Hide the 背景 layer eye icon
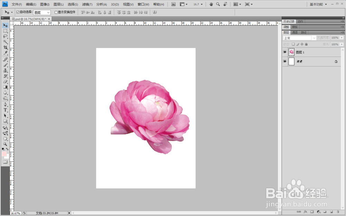This screenshot has height=216, width=346. pyautogui.click(x=285, y=61)
